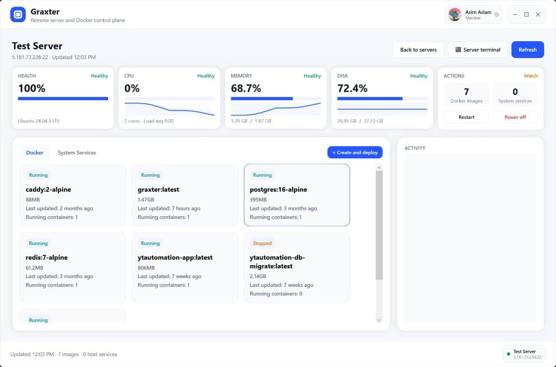Click the CPU load sparkline chart
The image size is (556, 367).
(169, 108)
